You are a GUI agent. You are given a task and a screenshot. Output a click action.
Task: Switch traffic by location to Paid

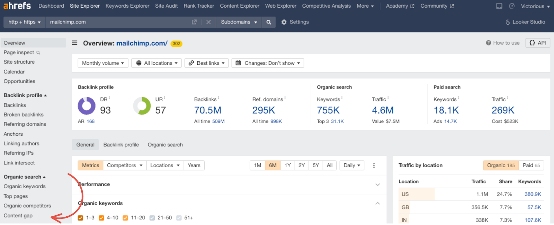click(531, 165)
